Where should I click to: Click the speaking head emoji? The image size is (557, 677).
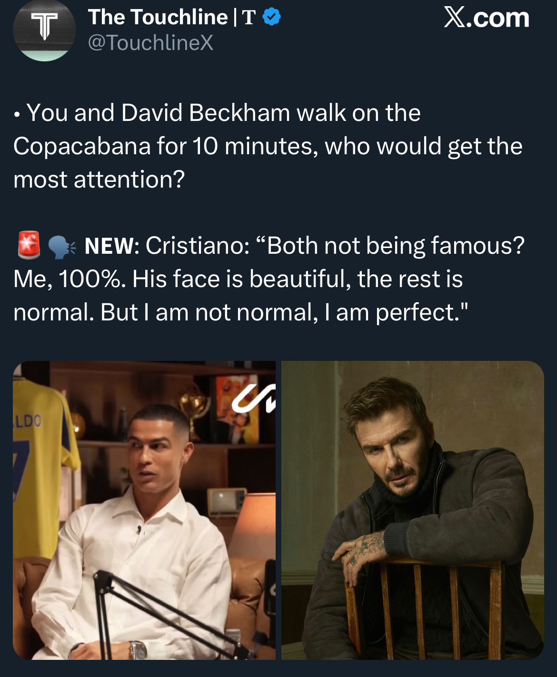pos(61,247)
